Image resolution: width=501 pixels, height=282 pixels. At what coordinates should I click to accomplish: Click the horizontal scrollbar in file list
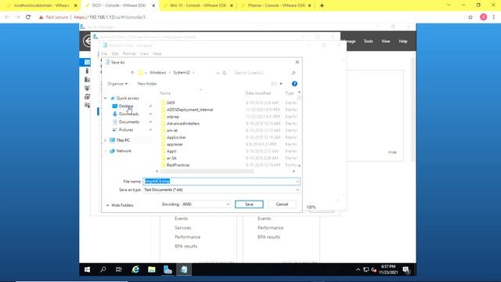coord(207,172)
